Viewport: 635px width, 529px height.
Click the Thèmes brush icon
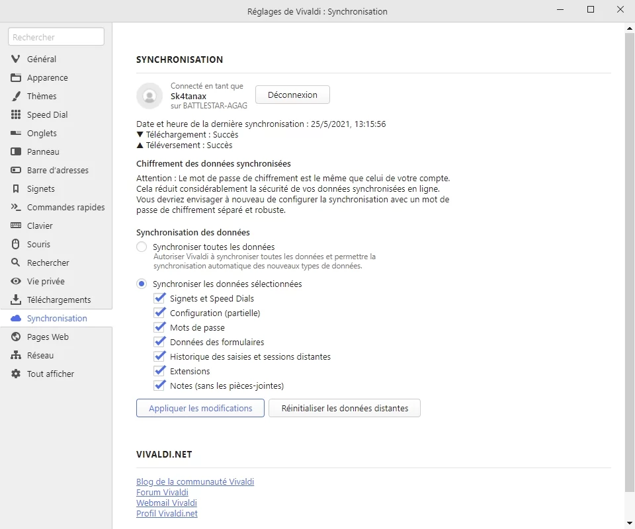pyautogui.click(x=15, y=97)
